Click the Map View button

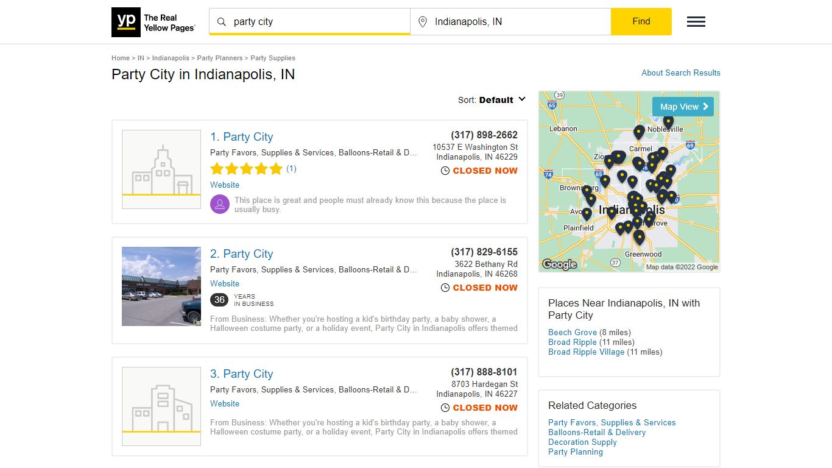pyautogui.click(x=683, y=107)
